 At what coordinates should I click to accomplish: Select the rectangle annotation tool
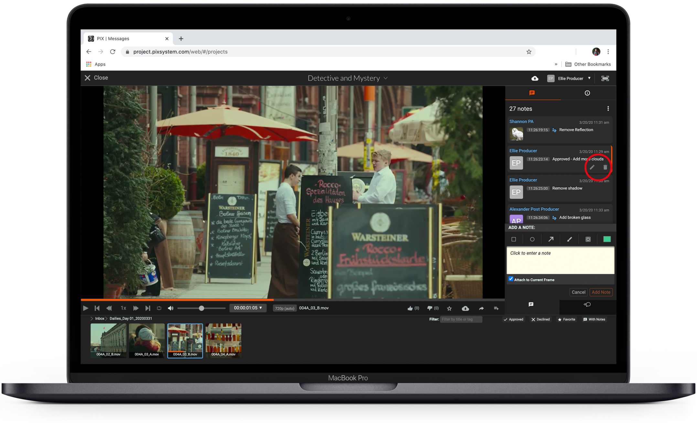(514, 239)
